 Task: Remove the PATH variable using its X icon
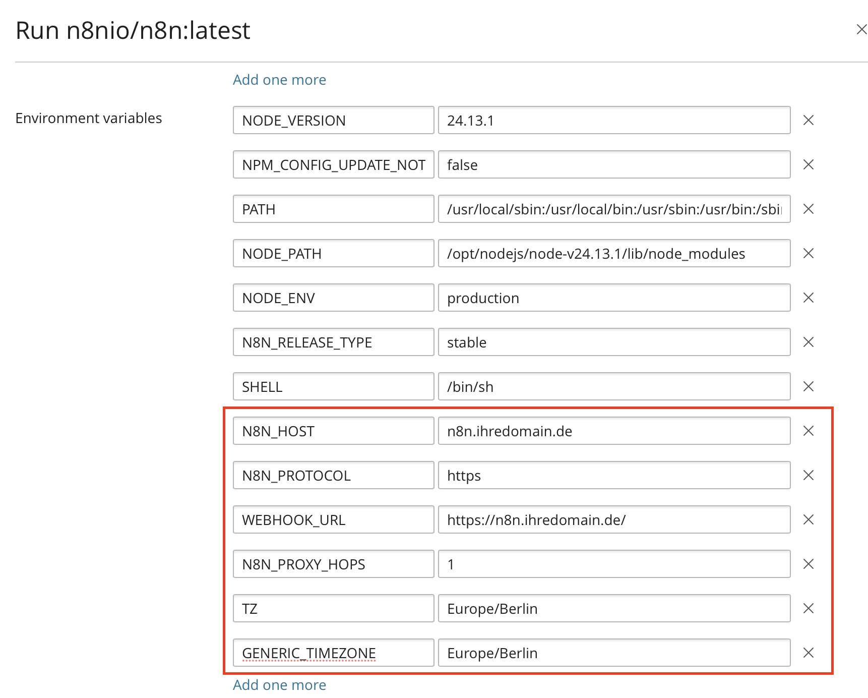(x=808, y=209)
